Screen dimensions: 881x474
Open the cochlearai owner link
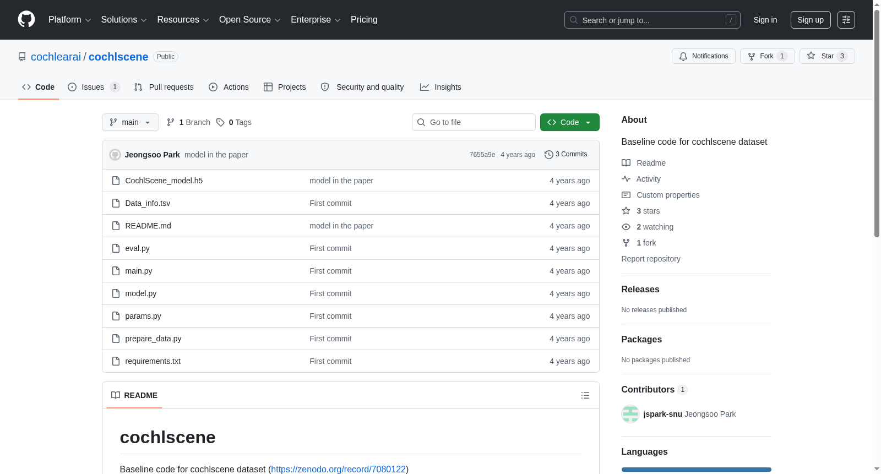56,57
